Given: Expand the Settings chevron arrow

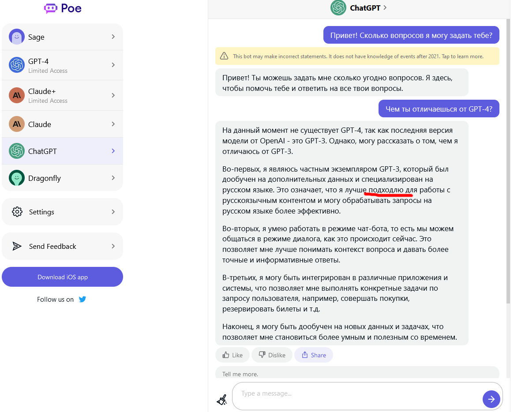Looking at the screenshot, I should 113,212.
